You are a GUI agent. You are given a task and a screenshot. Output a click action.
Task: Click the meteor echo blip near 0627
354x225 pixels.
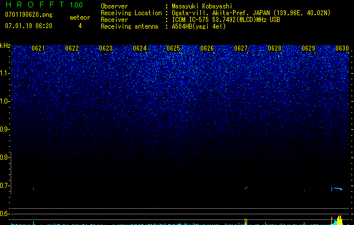click(246, 187)
